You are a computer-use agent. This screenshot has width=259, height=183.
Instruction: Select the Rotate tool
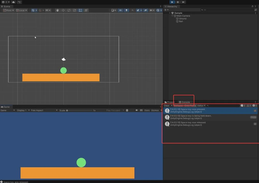(x=69, y=10)
